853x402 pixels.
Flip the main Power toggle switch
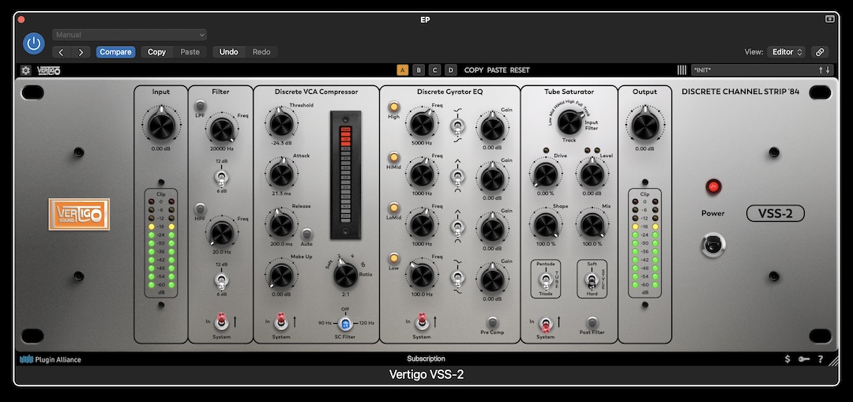tap(712, 245)
